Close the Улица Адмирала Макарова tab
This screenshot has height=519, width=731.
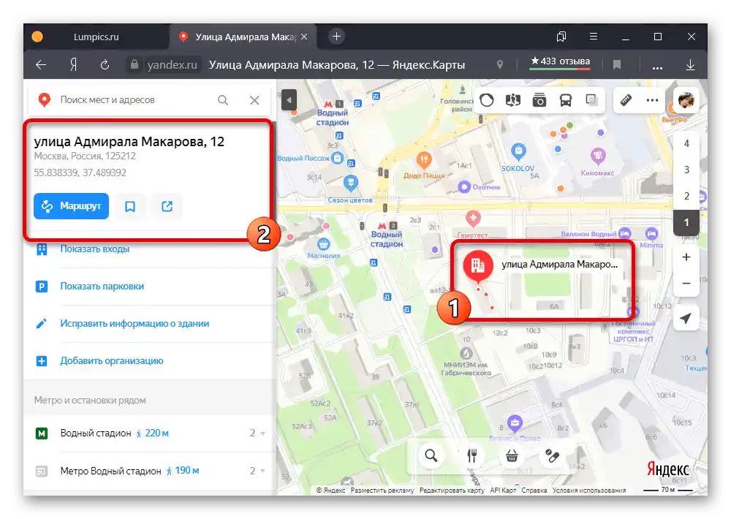point(304,37)
